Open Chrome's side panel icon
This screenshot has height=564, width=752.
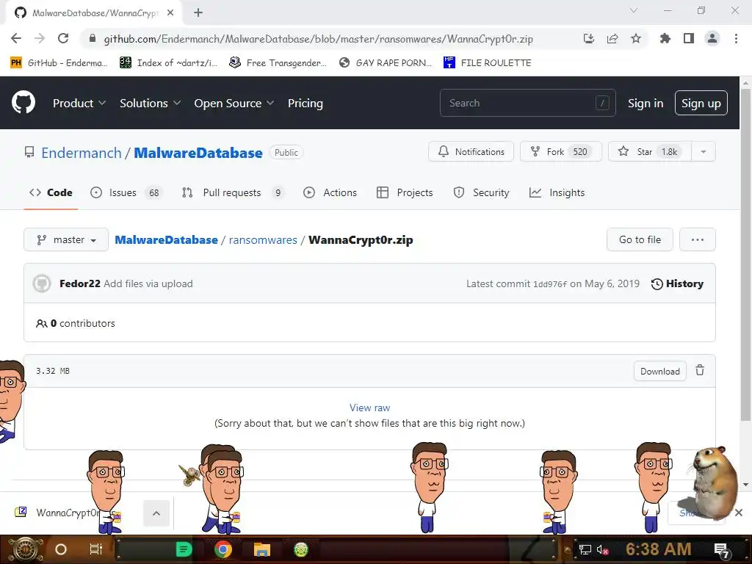click(689, 38)
